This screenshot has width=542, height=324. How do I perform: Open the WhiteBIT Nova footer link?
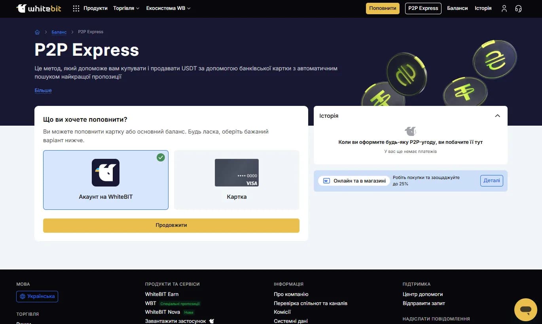pyautogui.click(x=163, y=312)
